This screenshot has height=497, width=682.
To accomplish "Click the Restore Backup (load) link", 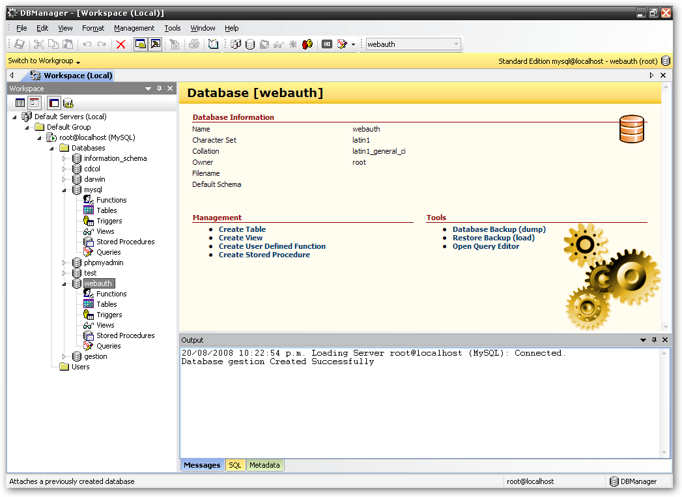I will click(x=494, y=238).
